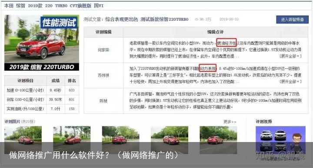Click the 成绩 column header
Screen dimensions: 313x168
(x=56, y=81)
